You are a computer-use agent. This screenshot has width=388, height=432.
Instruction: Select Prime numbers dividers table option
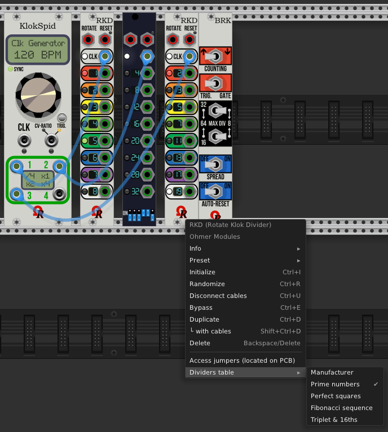pyautogui.click(x=345, y=384)
